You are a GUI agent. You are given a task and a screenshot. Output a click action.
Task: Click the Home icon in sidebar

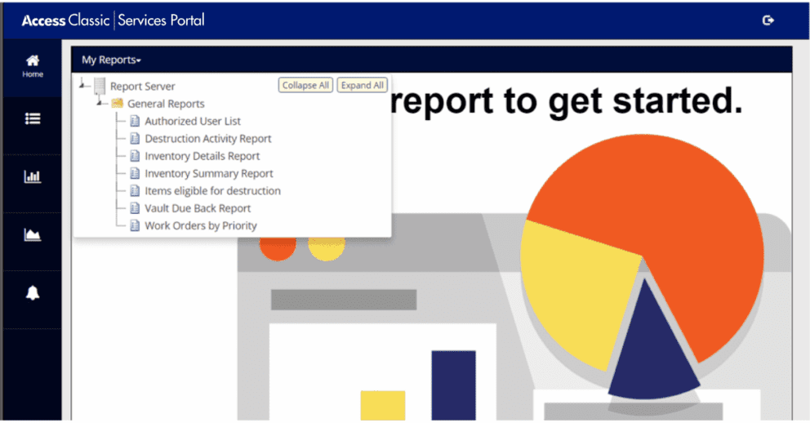(x=33, y=65)
